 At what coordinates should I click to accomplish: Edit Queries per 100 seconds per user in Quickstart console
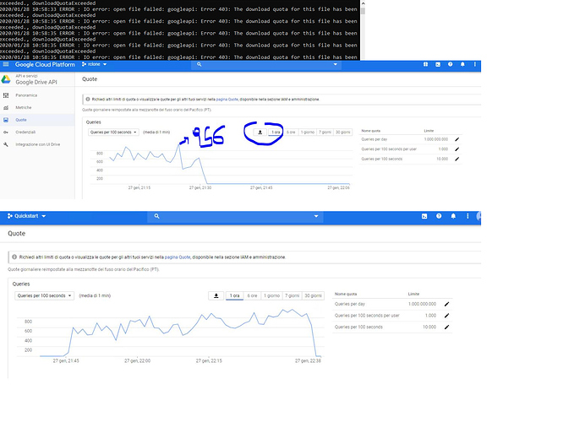click(446, 316)
